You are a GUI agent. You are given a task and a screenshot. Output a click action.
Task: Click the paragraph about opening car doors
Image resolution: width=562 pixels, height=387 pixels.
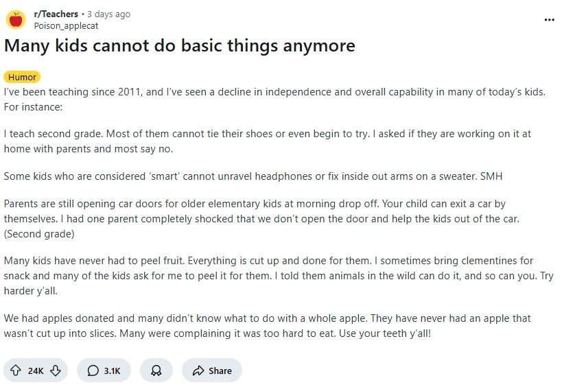pos(261,219)
